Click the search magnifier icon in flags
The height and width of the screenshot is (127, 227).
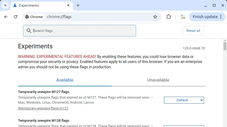coord(29,31)
